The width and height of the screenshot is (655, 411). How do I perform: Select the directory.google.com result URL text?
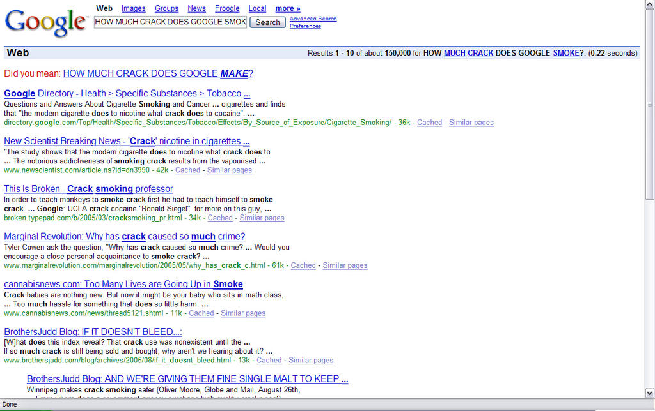pos(198,123)
